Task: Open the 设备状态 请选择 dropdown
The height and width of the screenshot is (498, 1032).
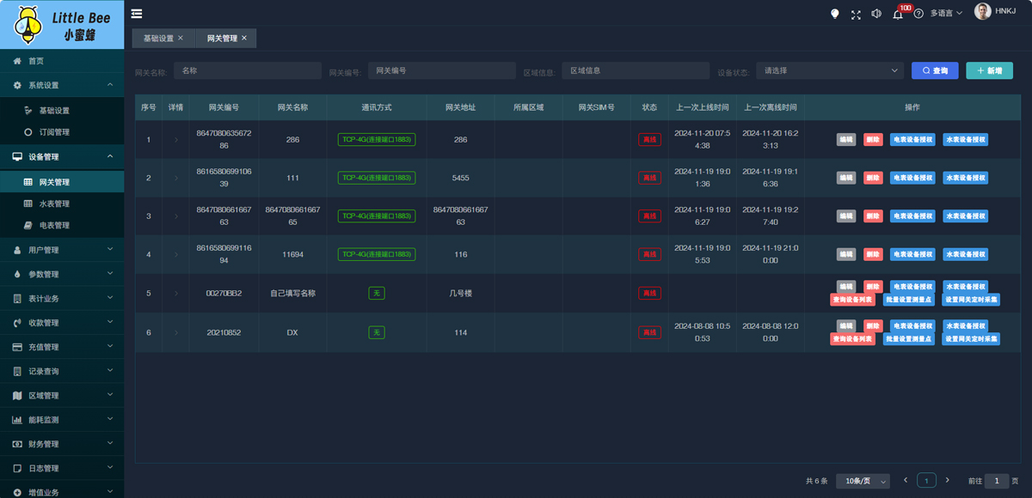Action: click(829, 70)
